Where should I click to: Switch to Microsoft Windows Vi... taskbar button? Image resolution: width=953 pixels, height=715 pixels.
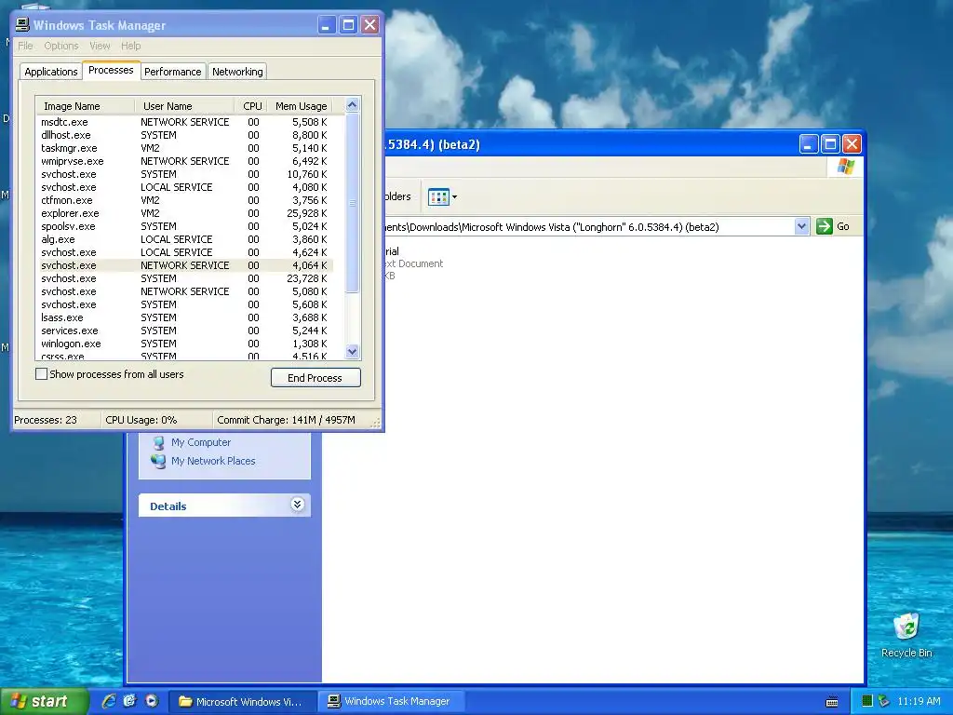(243, 702)
